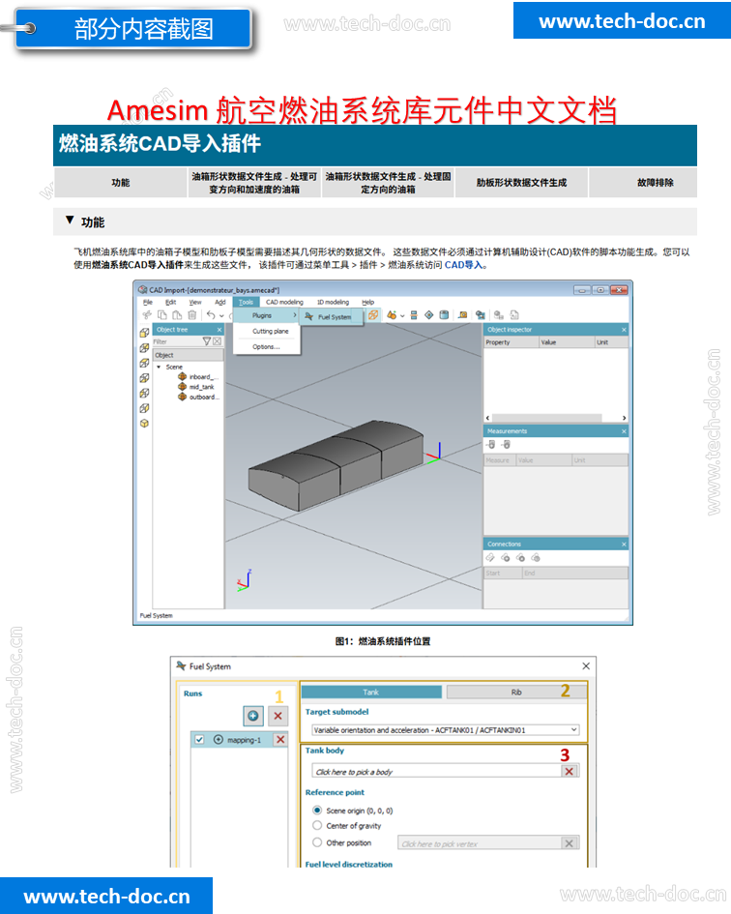Image resolution: width=731 pixels, height=914 pixels.
Task: Click the diamond-shaped toolbar icon
Action: (429, 314)
